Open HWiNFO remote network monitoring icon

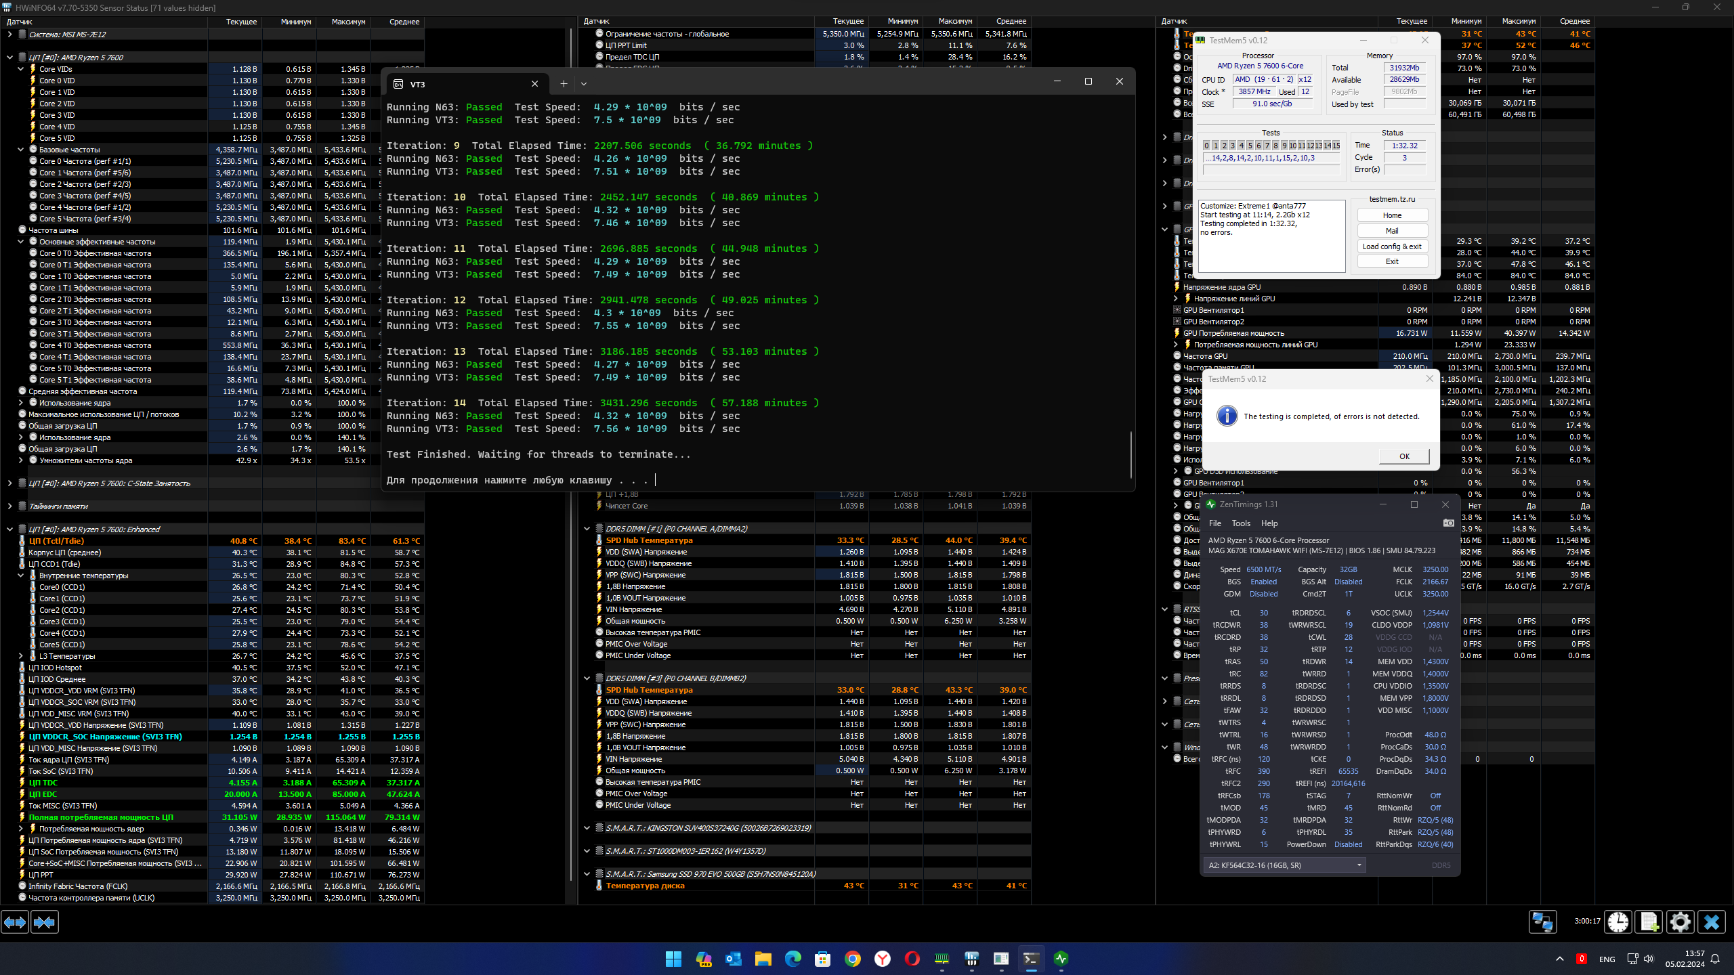point(1543,922)
